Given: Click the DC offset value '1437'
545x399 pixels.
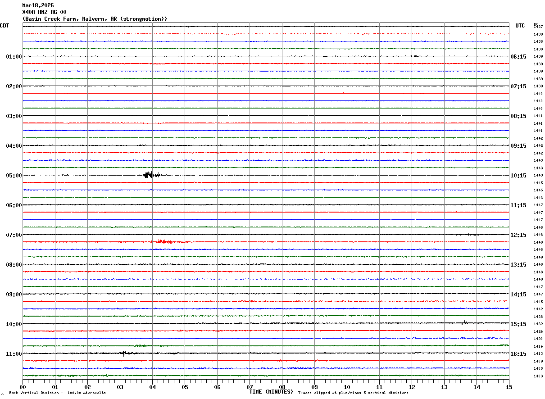Looking at the screenshot, I should pos(538,27).
